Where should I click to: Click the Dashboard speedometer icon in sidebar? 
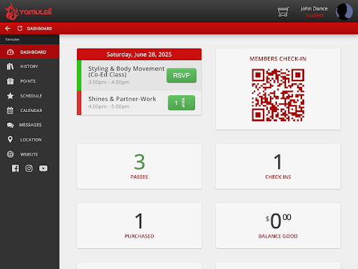pyautogui.click(x=10, y=52)
